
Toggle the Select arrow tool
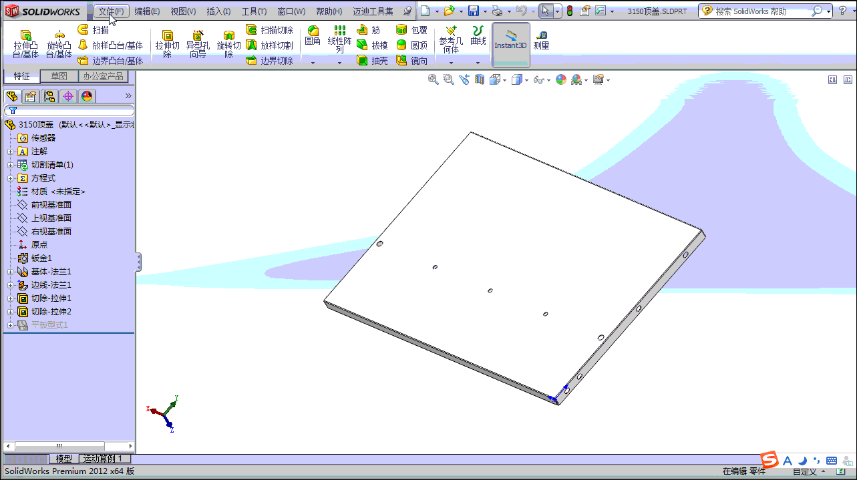tap(546, 11)
